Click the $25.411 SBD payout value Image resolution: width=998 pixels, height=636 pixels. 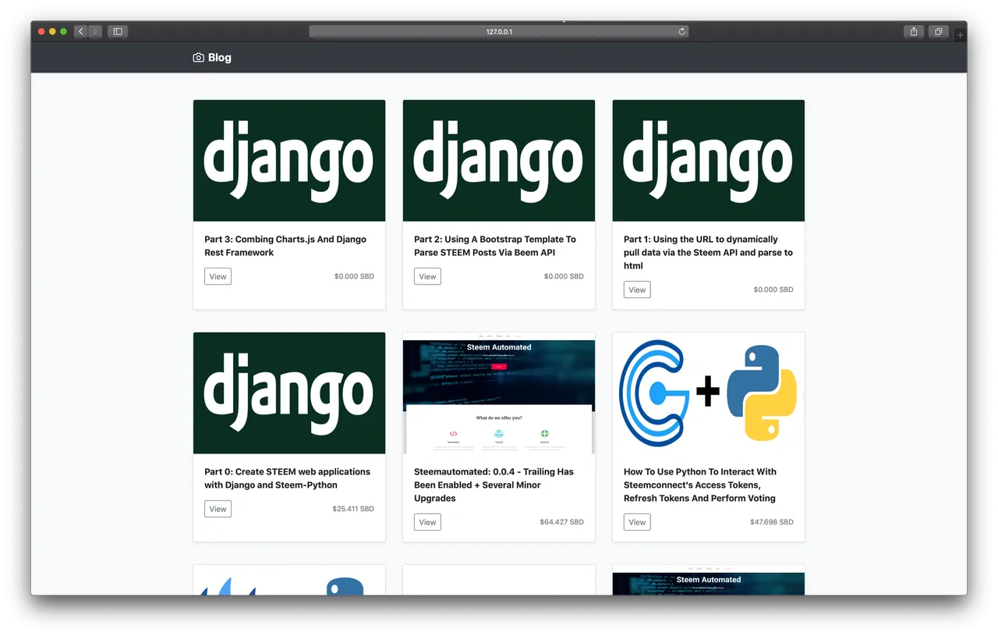(353, 509)
